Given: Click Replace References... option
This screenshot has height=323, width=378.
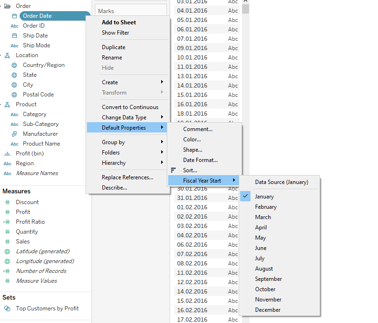Looking at the screenshot, I should pyautogui.click(x=127, y=177).
